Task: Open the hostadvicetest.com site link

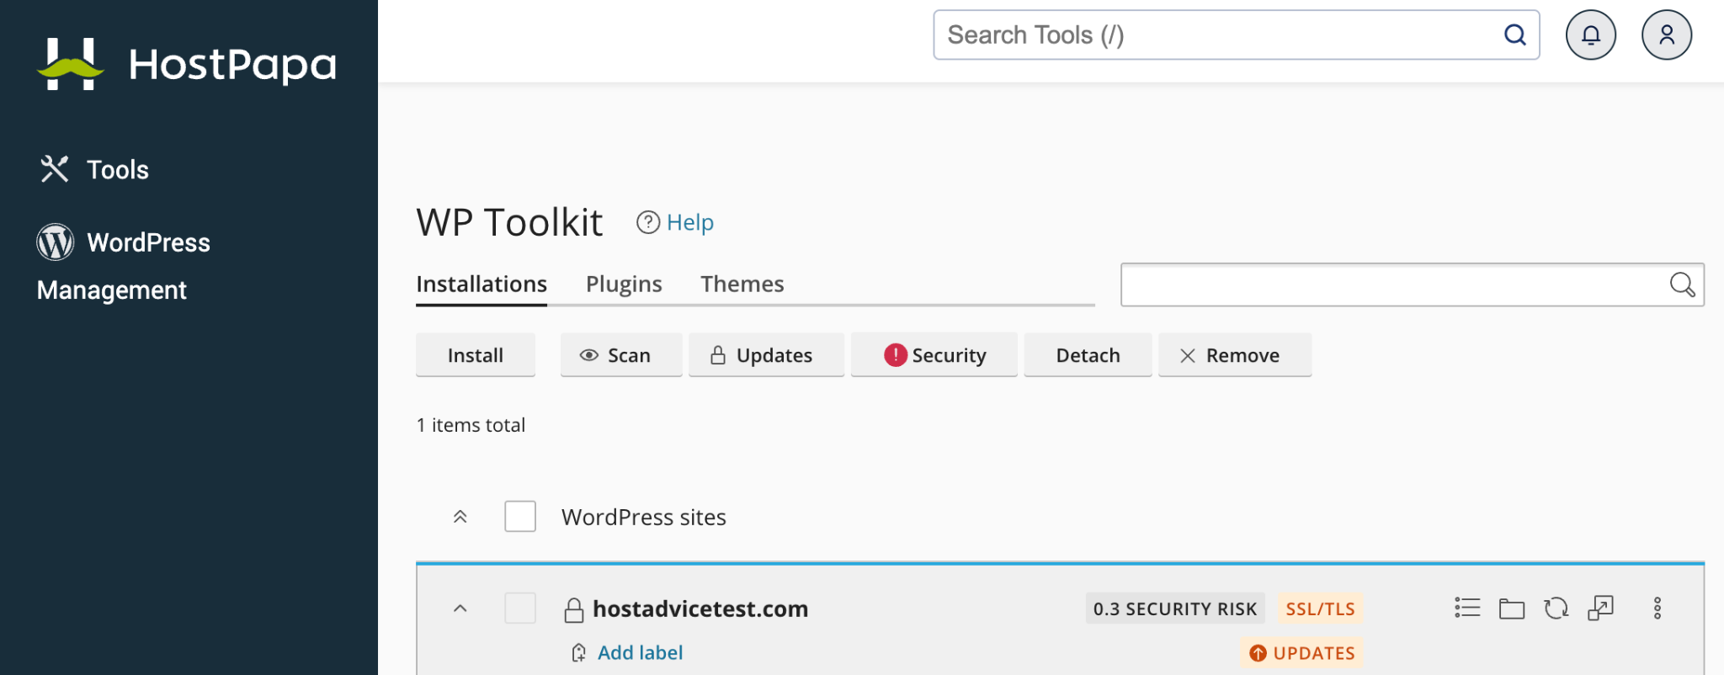Action: click(x=700, y=609)
